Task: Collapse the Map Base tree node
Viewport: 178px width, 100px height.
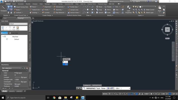Action: click(x=3, y=37)
